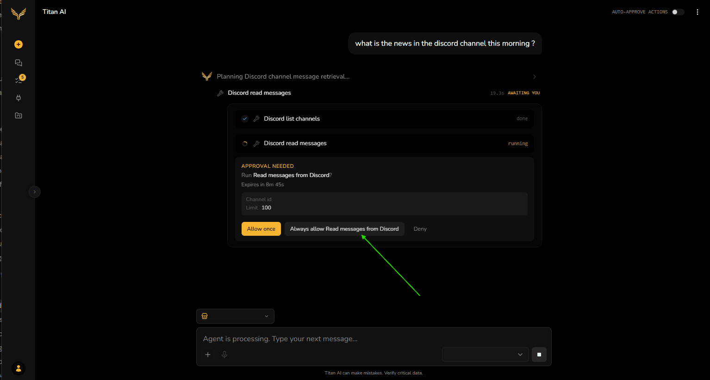This screenshot has width=710, height=380.
Task: Click the message input field
Action: click(374, 339)
